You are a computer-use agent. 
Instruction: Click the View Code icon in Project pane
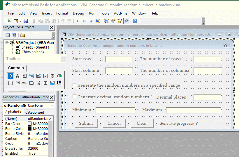coord(8,35)
